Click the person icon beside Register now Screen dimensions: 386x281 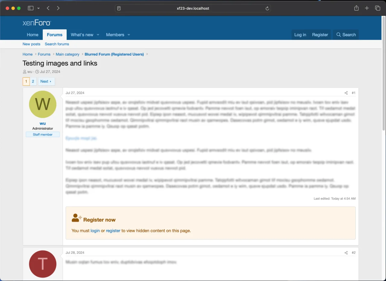[x=76, y=217]
